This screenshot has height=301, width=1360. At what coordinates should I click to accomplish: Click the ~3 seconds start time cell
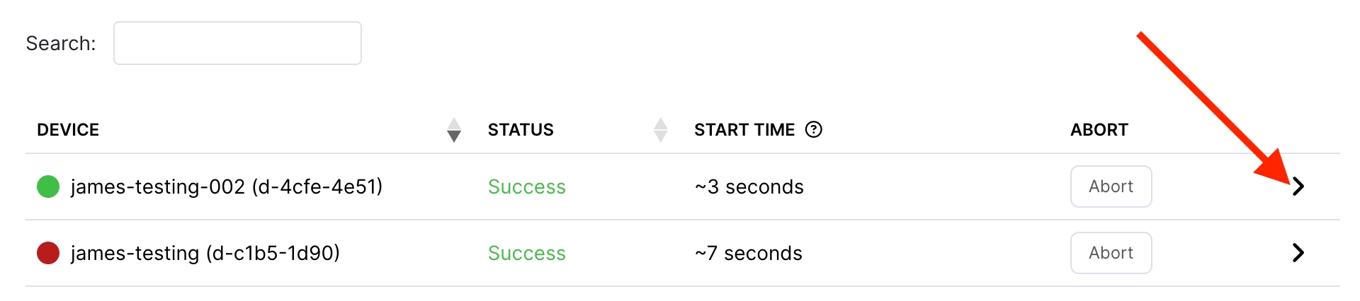pos(749,187)
